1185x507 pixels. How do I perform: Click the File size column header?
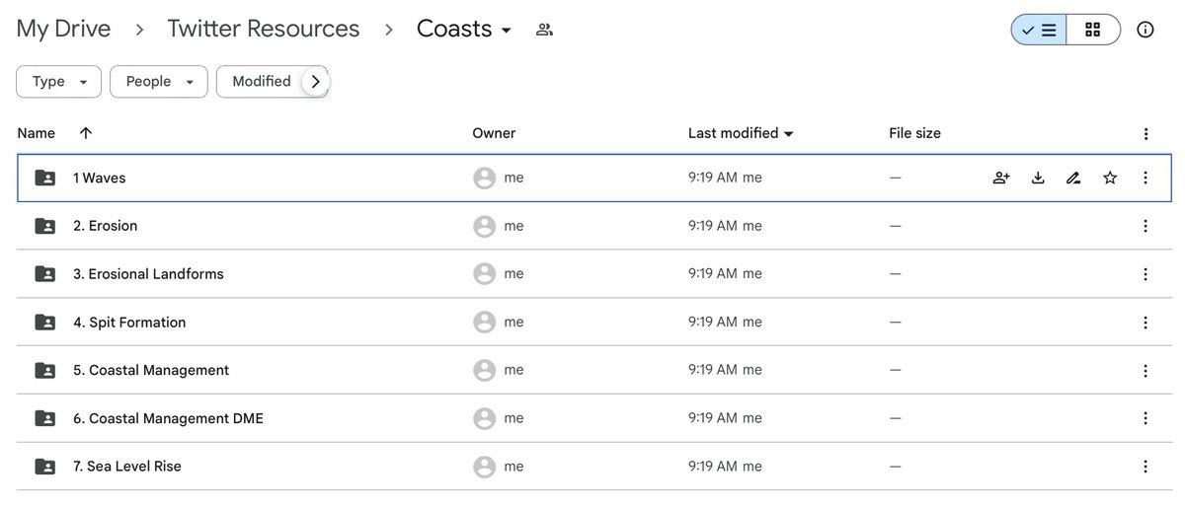914,133
